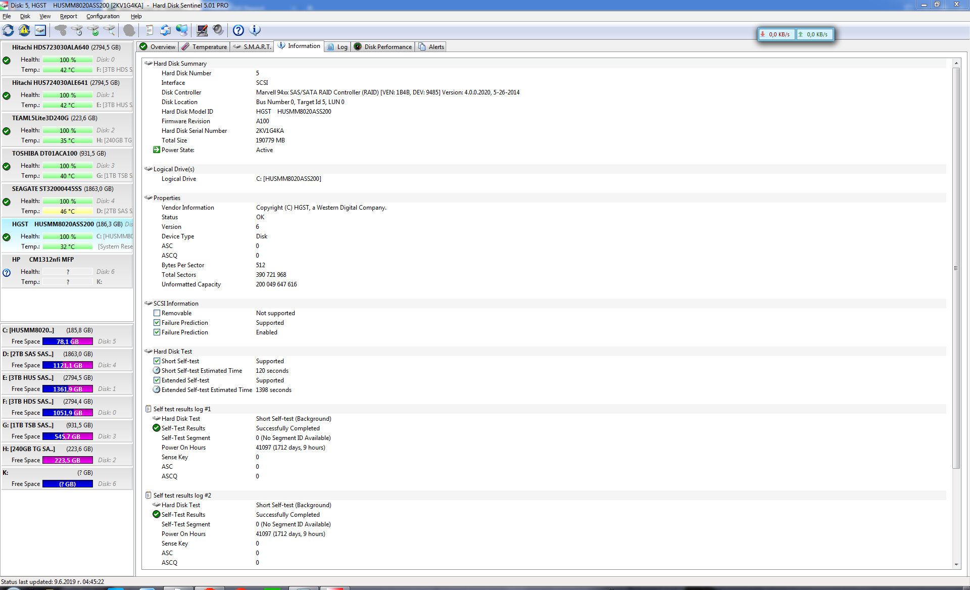Select the HGST HUSMM8020ASS200 disk entry

[67, 235]
